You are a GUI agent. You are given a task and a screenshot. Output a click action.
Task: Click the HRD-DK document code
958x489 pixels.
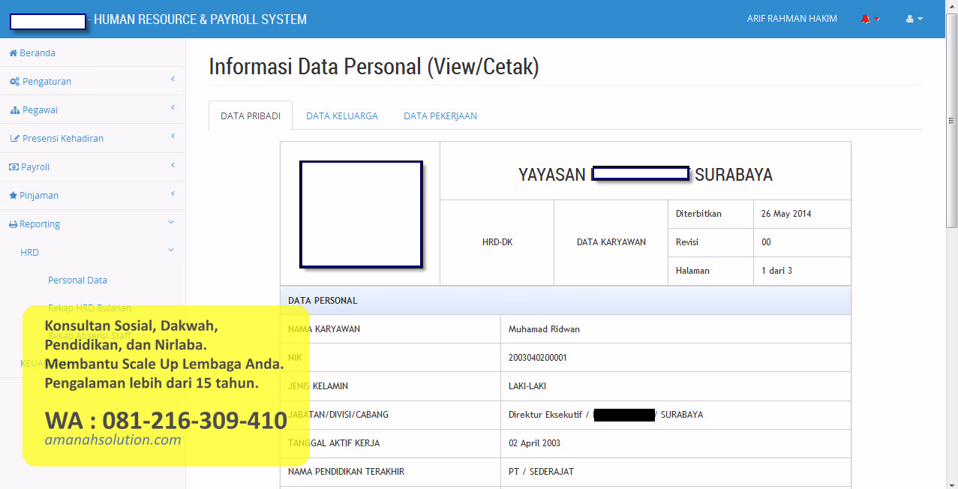click(497, 242)
